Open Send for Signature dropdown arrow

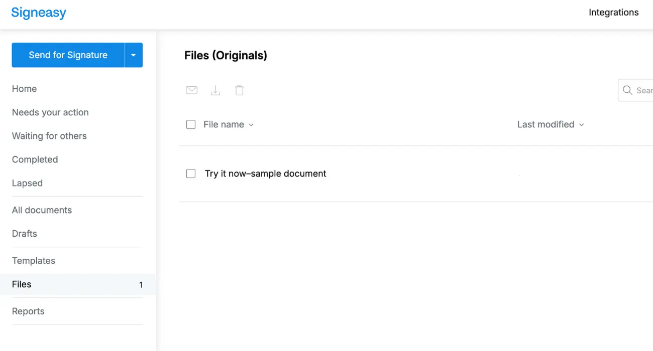click(134, 55)
